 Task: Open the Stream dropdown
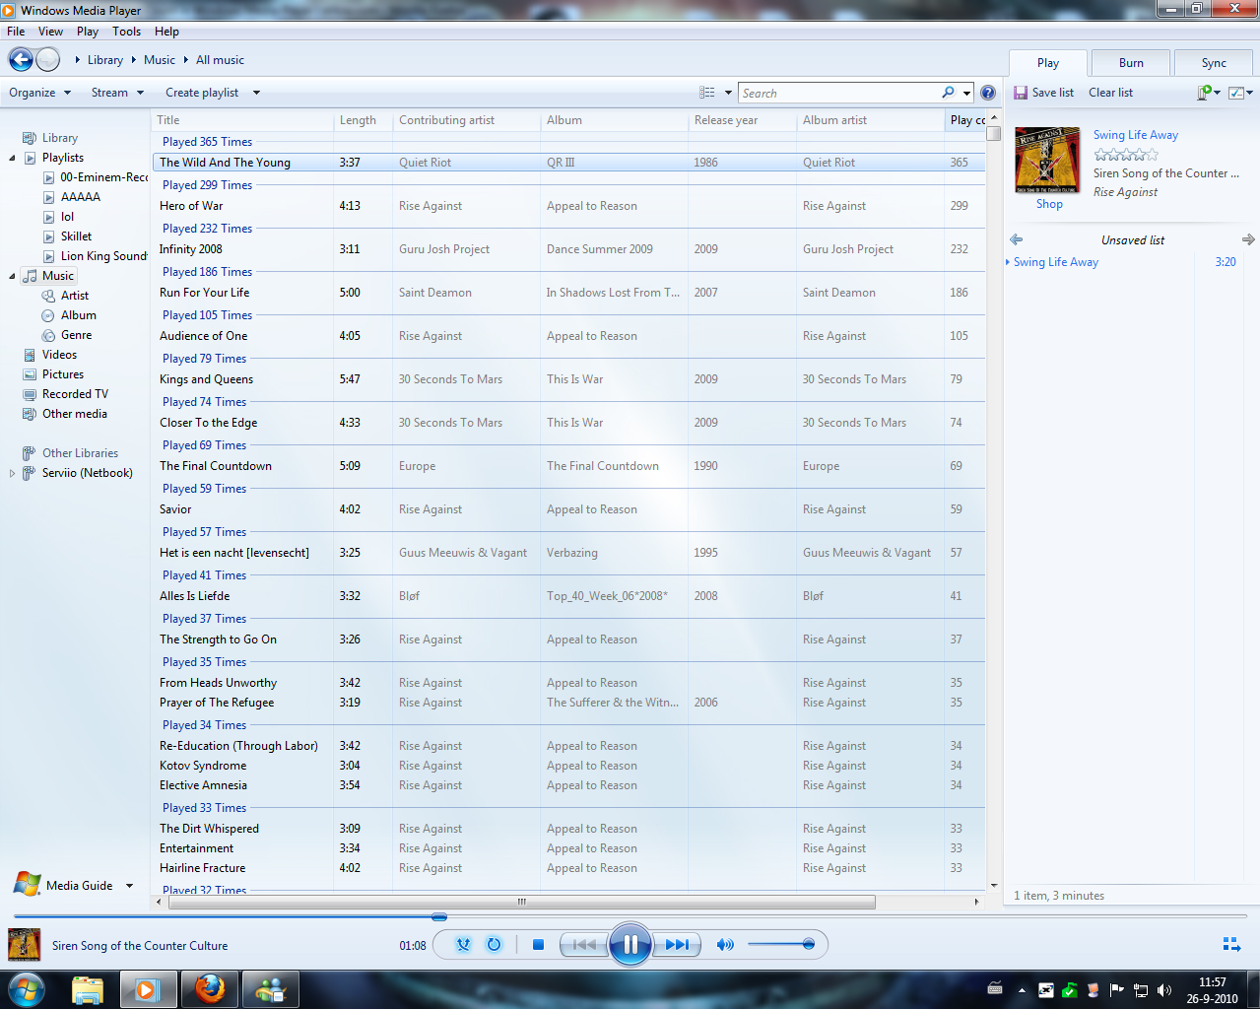point(117,93)
